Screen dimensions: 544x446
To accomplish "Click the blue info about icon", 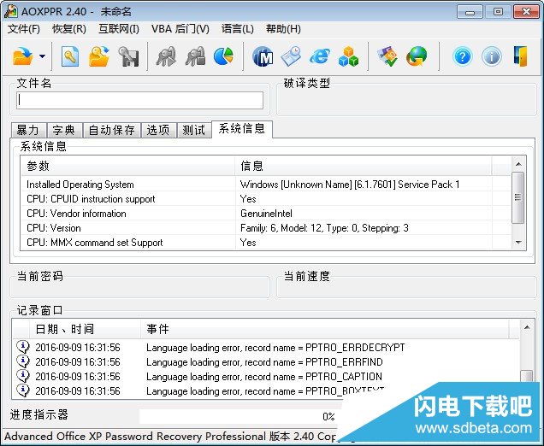I will point(491,56).
